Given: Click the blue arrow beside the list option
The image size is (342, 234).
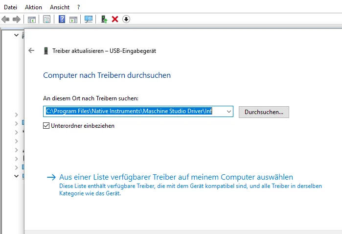Looking at the screenshot, I should (x=51, y=177).
